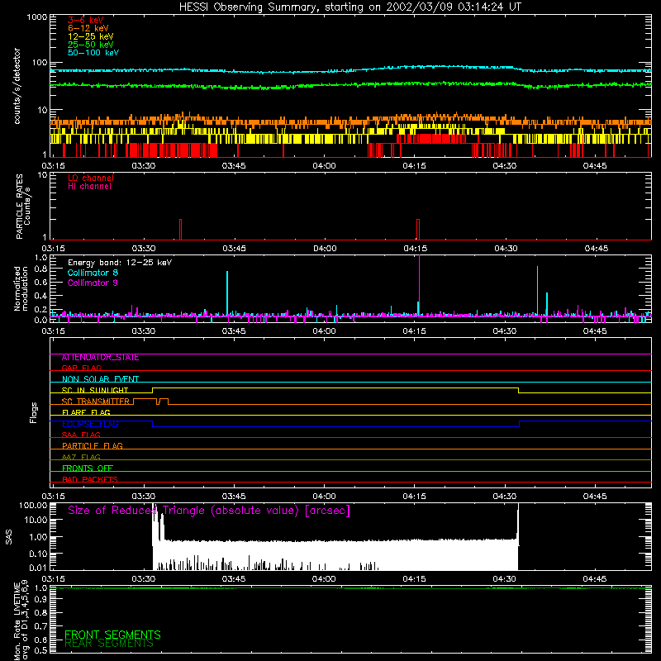Click the 'LO channel' legend label

pos(91,178)
